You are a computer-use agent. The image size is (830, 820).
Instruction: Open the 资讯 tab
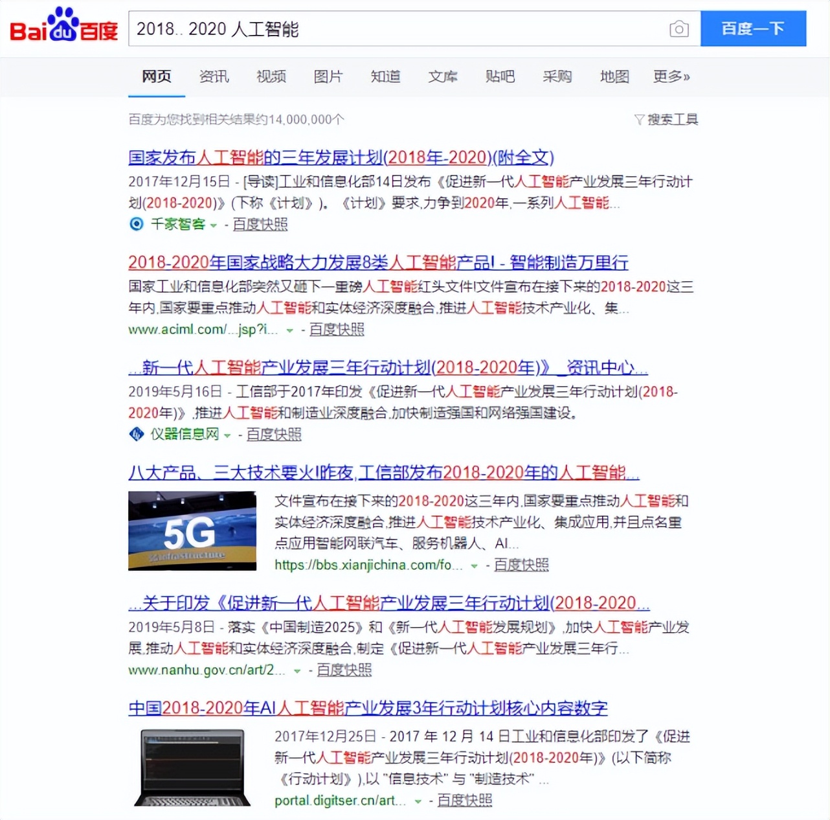coord(214,76)
